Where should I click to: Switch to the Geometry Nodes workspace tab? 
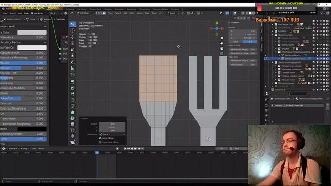(x=160, y=9)
